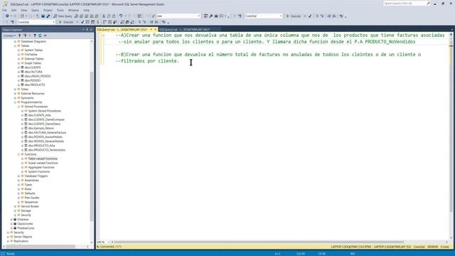Click the Parse checkmark icon next to Execute

coord(82,22)
